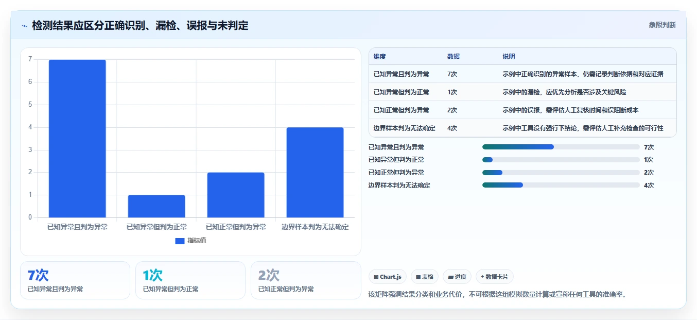Click the x-axis label 边界样本判为无法确定
This screenshot has height=320, width=697.
[x=315, y=227]
